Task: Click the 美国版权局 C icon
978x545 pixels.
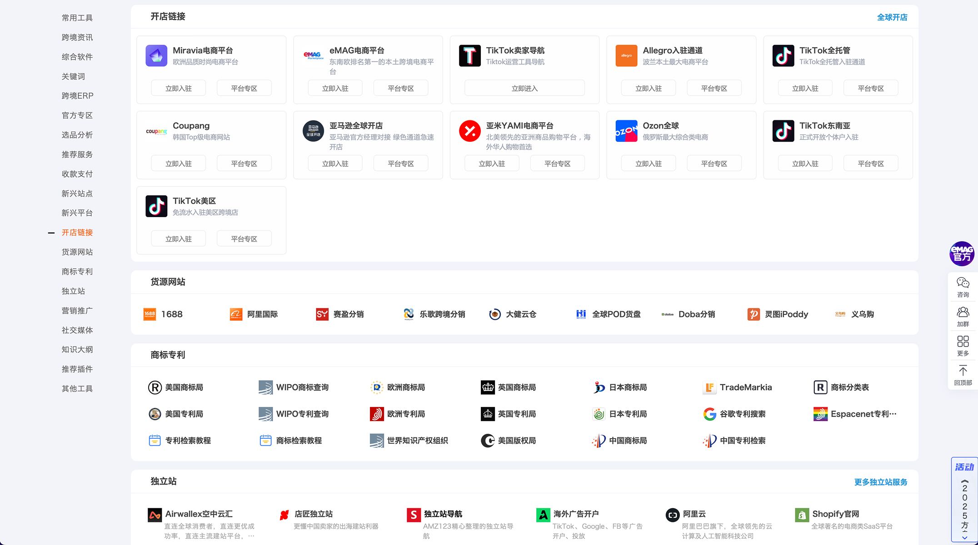Action: point(488,441)
